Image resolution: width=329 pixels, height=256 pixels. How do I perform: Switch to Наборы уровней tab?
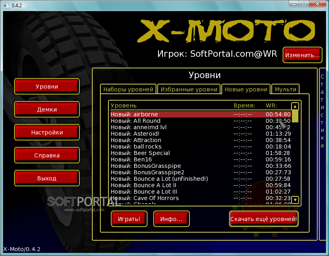tap(128, 89)
